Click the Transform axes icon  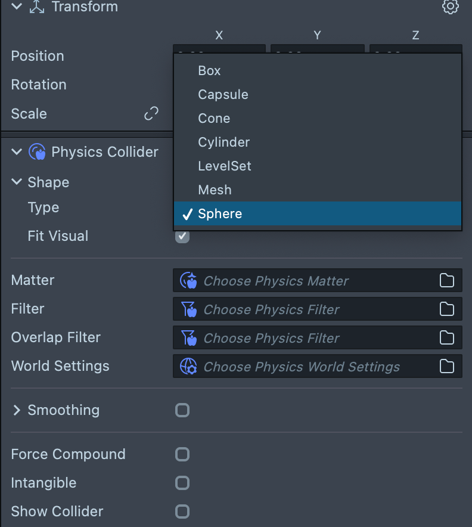(38, 7)
